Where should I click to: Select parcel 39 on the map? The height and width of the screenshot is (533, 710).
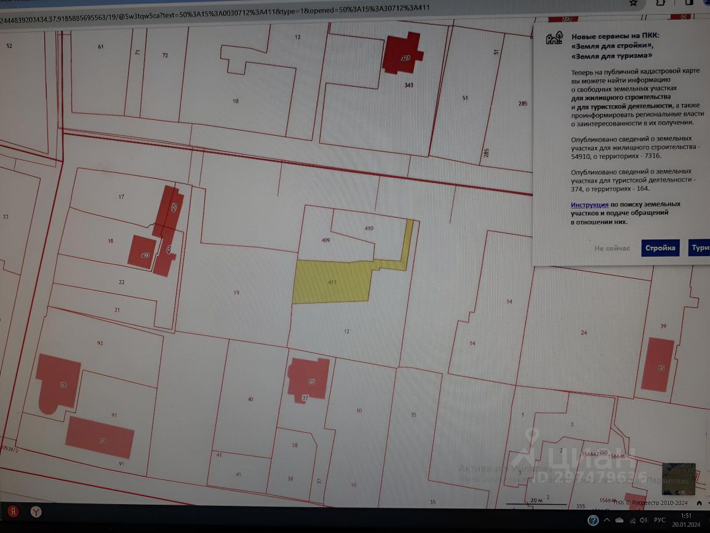(663, 326)
